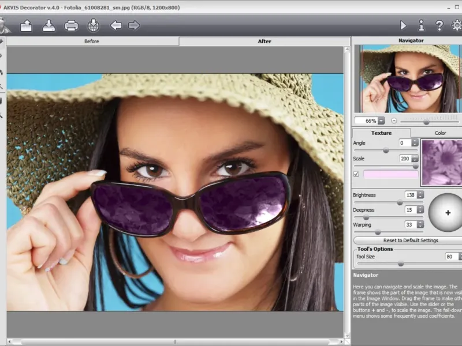Redo with the right arrow icon
The height and width of the screenshot is (346, 462).
pos(134,25)
